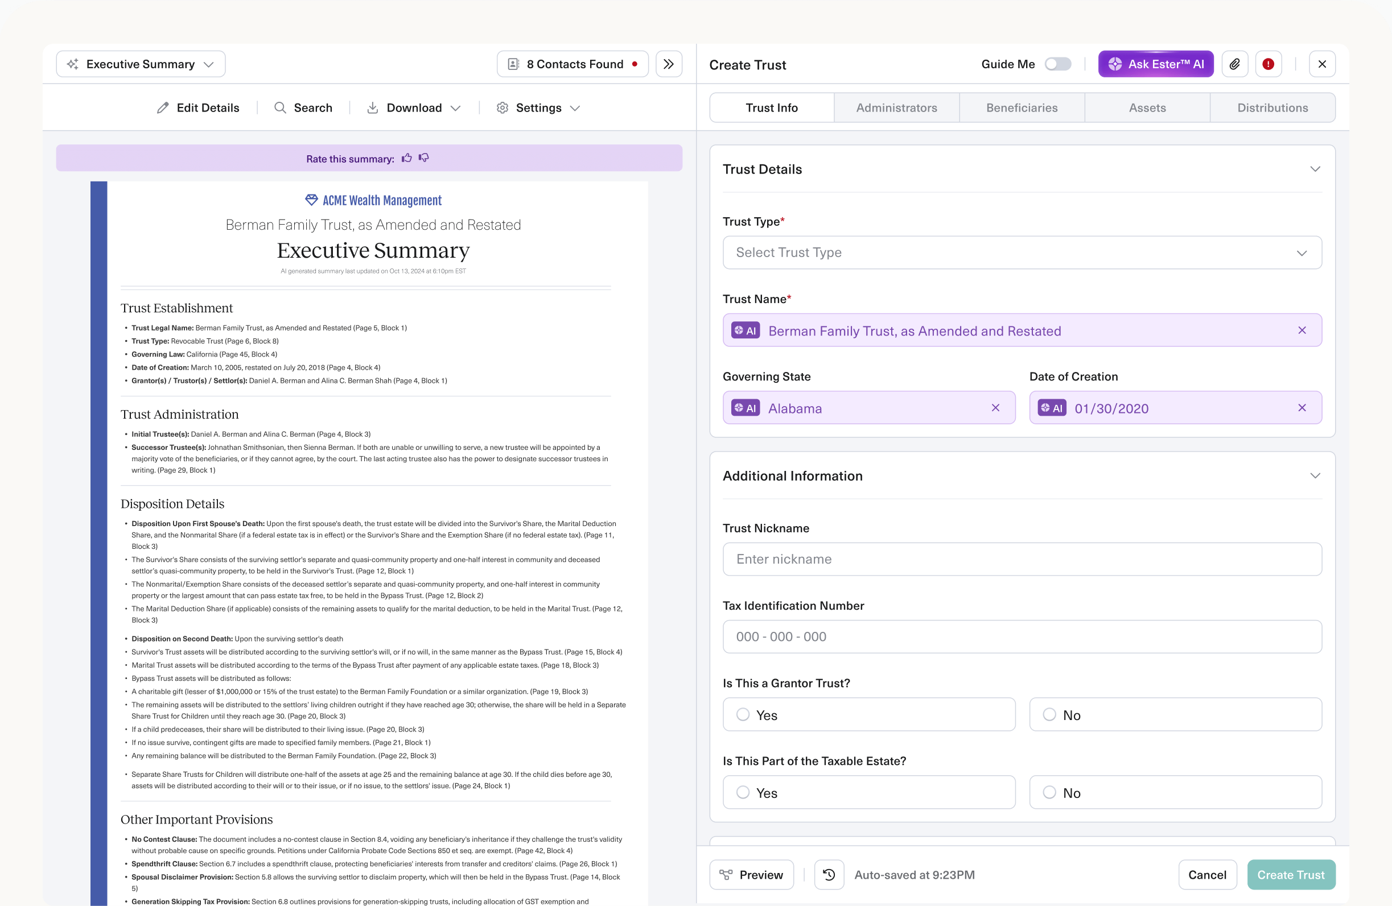Clear the Date of Creation value
The width and height of the screenshot is (1392, 906).
click(1302, 407)
